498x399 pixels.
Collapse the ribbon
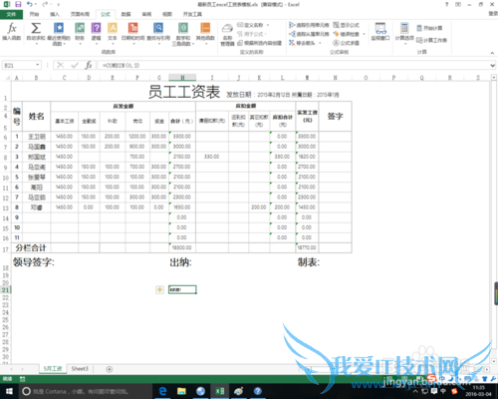point(492,53)
